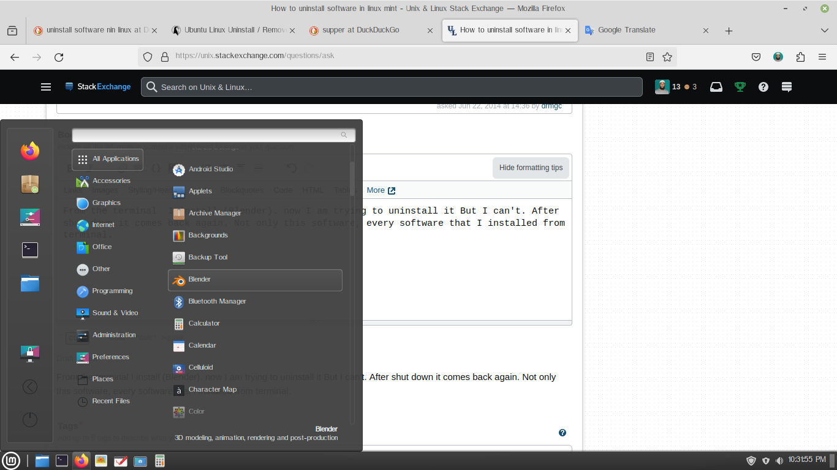Click the Stack Exchange logo

pos(98,87)
